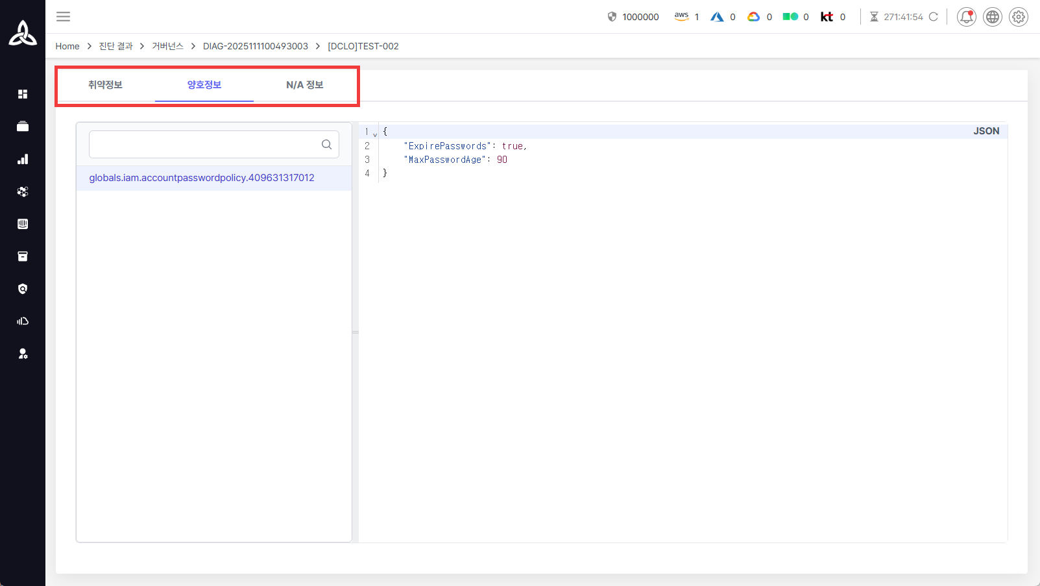The image size is (1040, 586).
Task: Switch to the 취약정보 tab
Action: [105, 85]
